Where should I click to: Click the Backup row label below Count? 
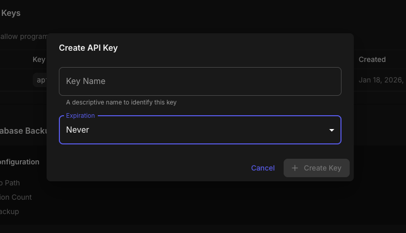pyautogui.click(x=10, y=211)
